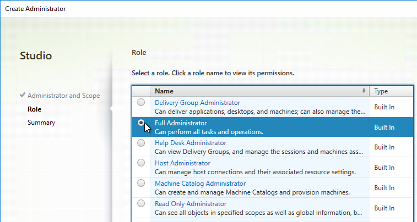Screen dimensions: 417x222
Task: Click Built In cell for Full Administrator
Action: pos(384,127)
